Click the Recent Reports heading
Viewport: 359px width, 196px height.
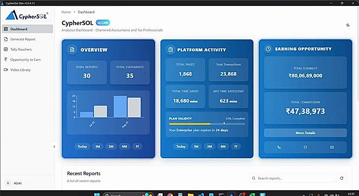[83, 174]
